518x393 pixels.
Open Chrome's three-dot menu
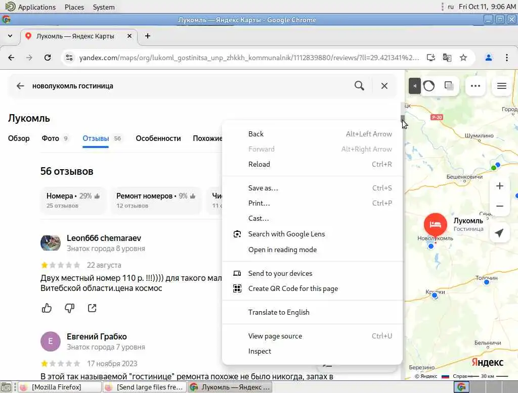[x=507, y=58]
